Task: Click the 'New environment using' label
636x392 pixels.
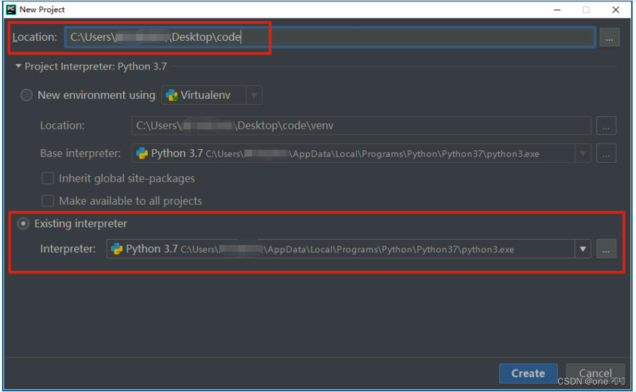Action: coord(97,95)
